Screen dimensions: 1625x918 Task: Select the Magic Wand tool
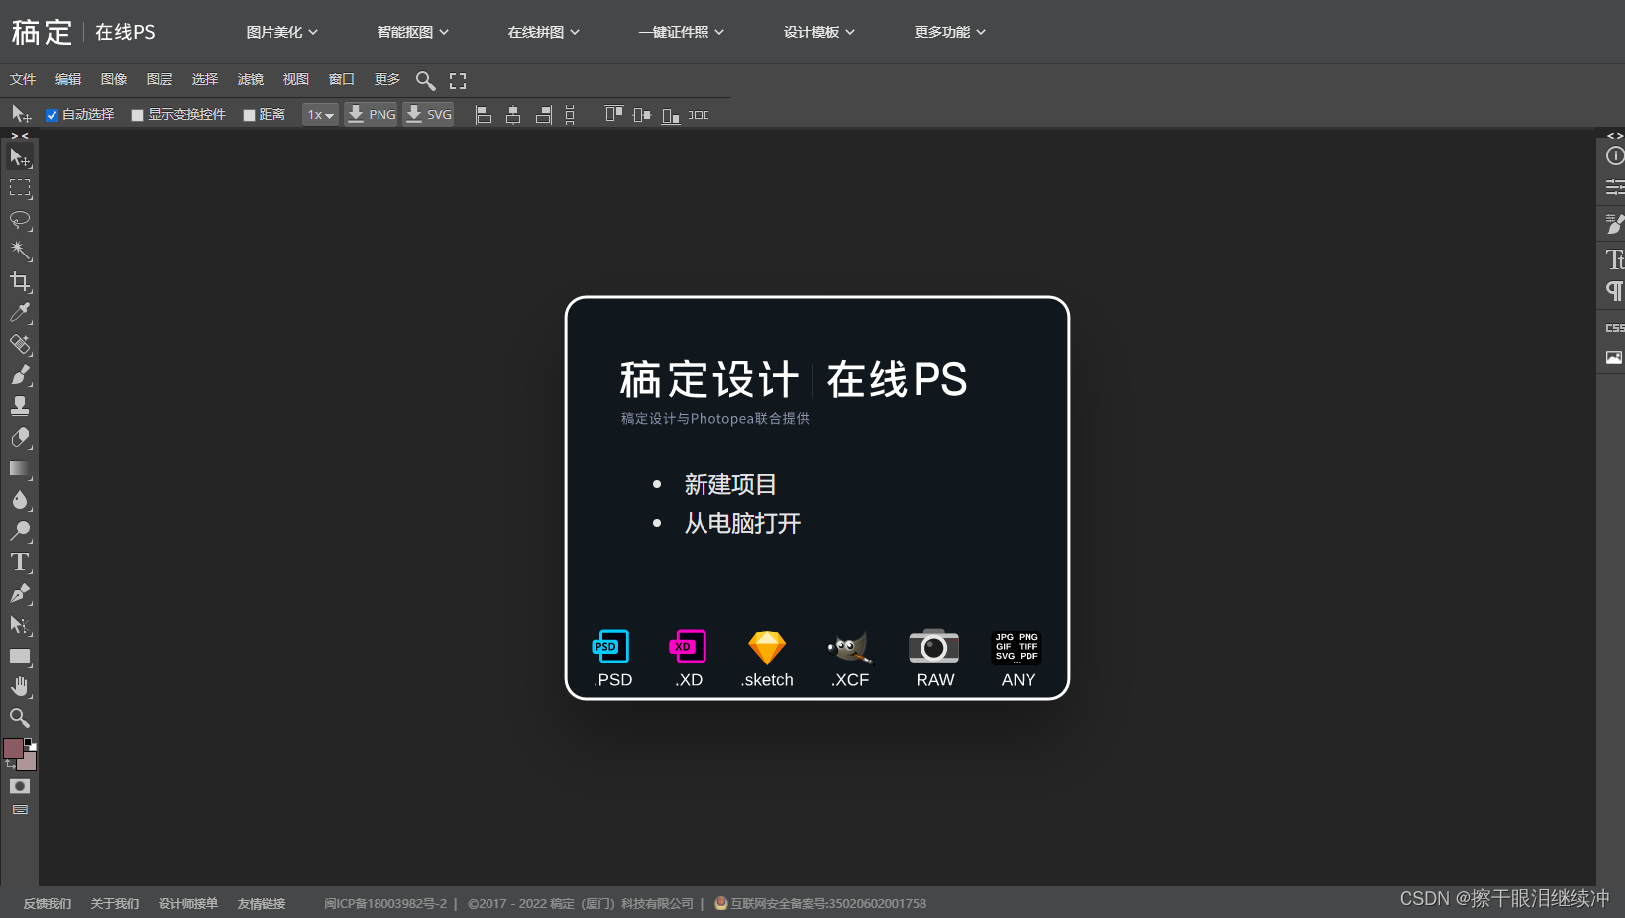point(20,251)
